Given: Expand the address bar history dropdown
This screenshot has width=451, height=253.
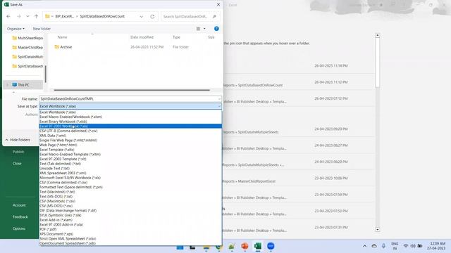Looking at the screenshot, I should tap(141, 17).
